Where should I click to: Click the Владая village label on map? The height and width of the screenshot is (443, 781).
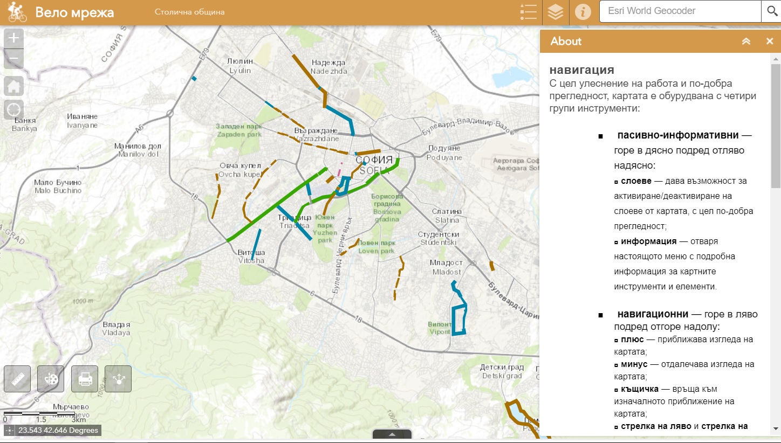tap(117, 325)
